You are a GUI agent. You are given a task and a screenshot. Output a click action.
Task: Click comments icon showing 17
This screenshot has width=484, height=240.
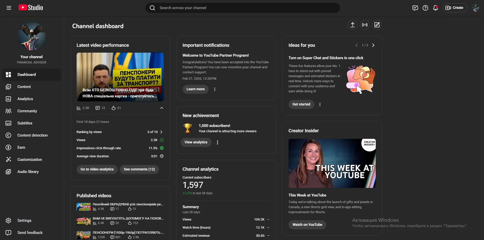point(112,209)
